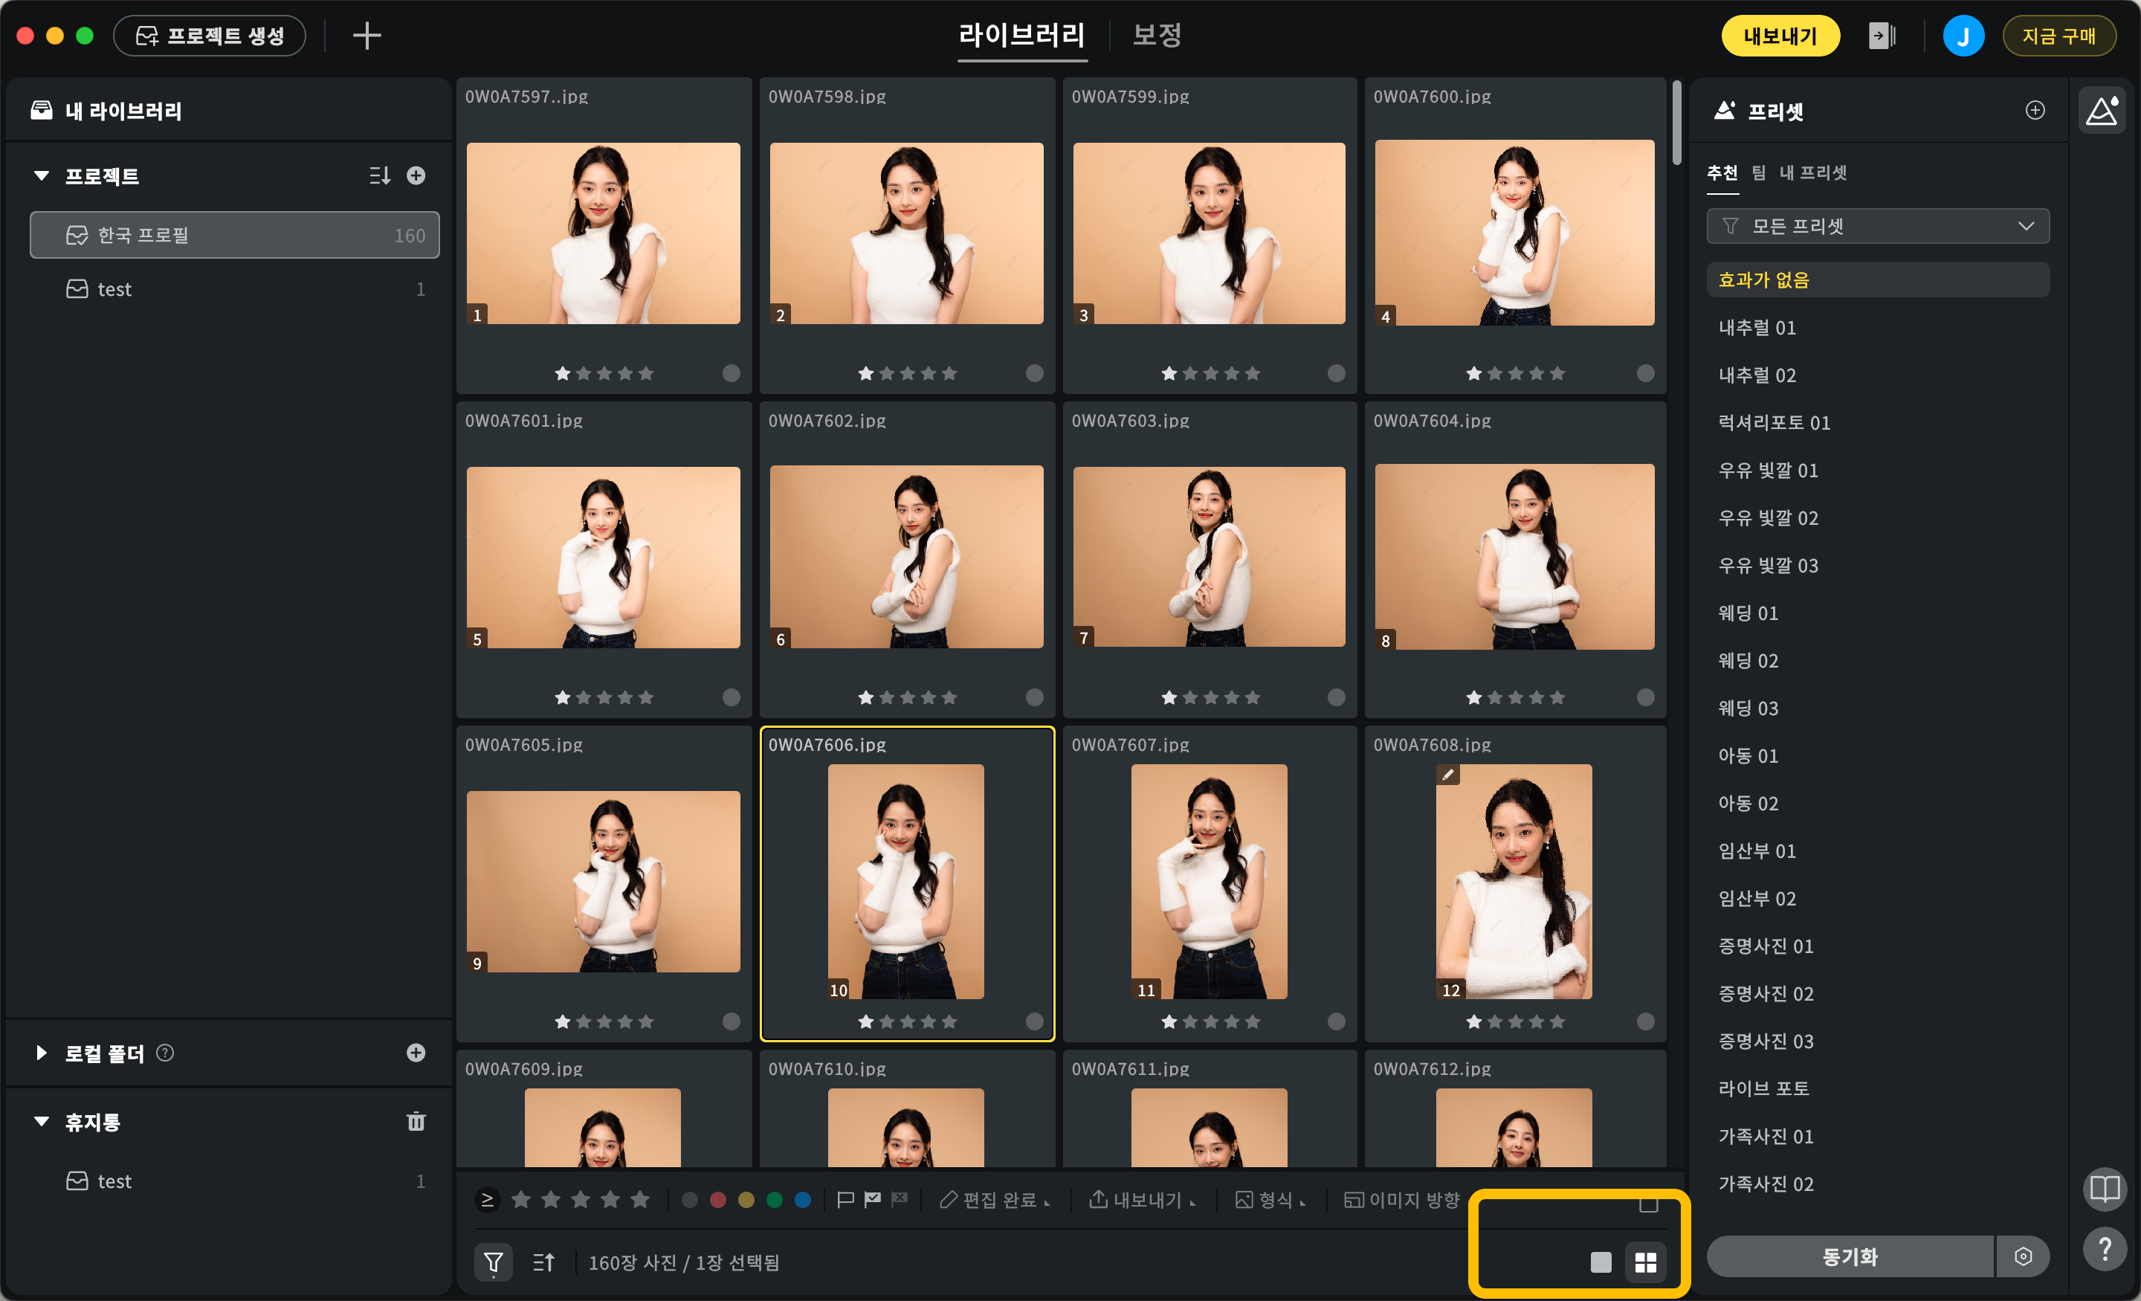Toggle the color label dot on 0W0A7608.jpg
The image size is (2141, 1301).
[x=1646, y=1021]
